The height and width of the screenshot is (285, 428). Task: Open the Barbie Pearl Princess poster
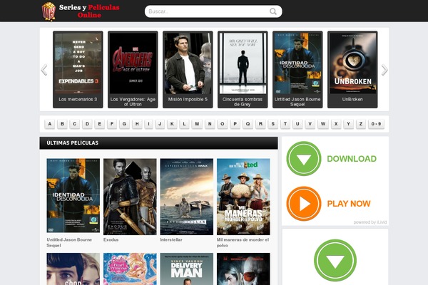(130, 269)
